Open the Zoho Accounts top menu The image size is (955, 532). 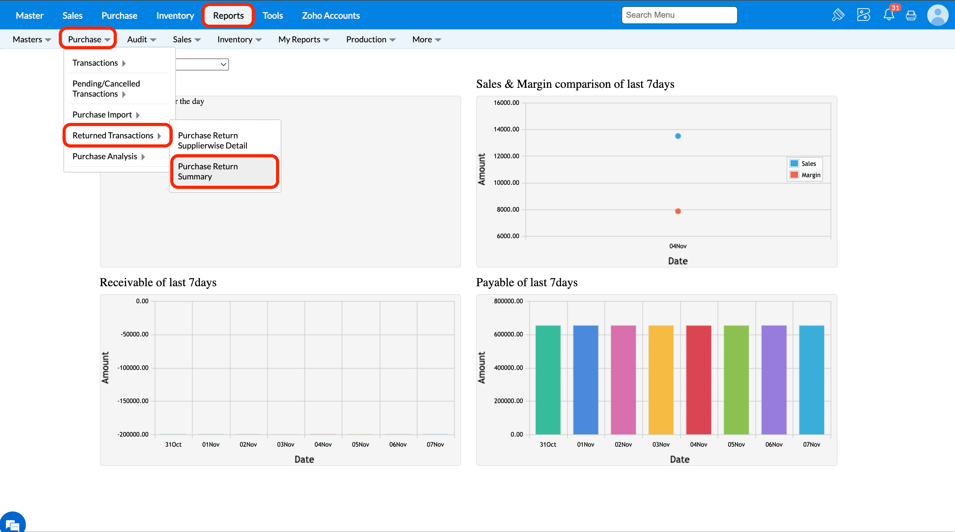point(330,15)
